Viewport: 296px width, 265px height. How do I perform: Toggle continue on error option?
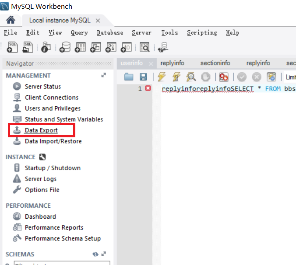pos(224,77)
